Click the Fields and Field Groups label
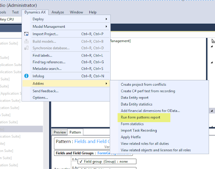215x169 pixels. point(75,153)
